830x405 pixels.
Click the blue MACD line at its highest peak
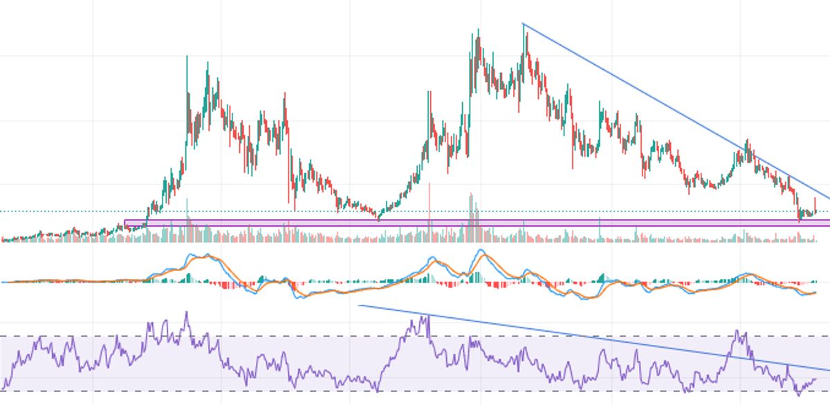[481, 252]
